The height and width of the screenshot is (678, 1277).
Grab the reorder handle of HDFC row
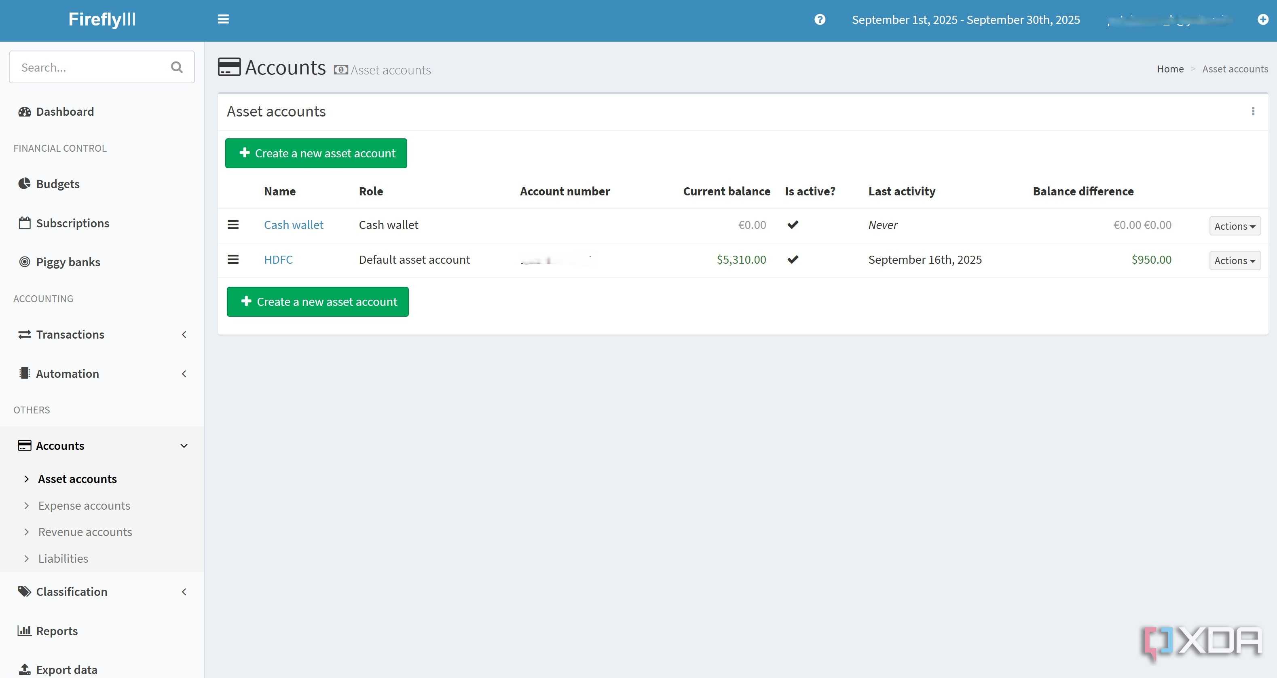(x=233, y=259)
